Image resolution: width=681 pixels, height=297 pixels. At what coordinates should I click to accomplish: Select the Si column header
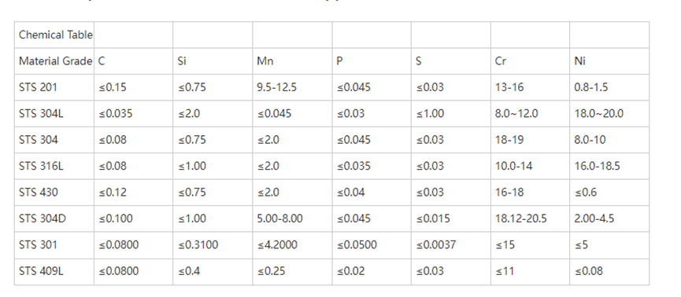(x=213, y=61)
